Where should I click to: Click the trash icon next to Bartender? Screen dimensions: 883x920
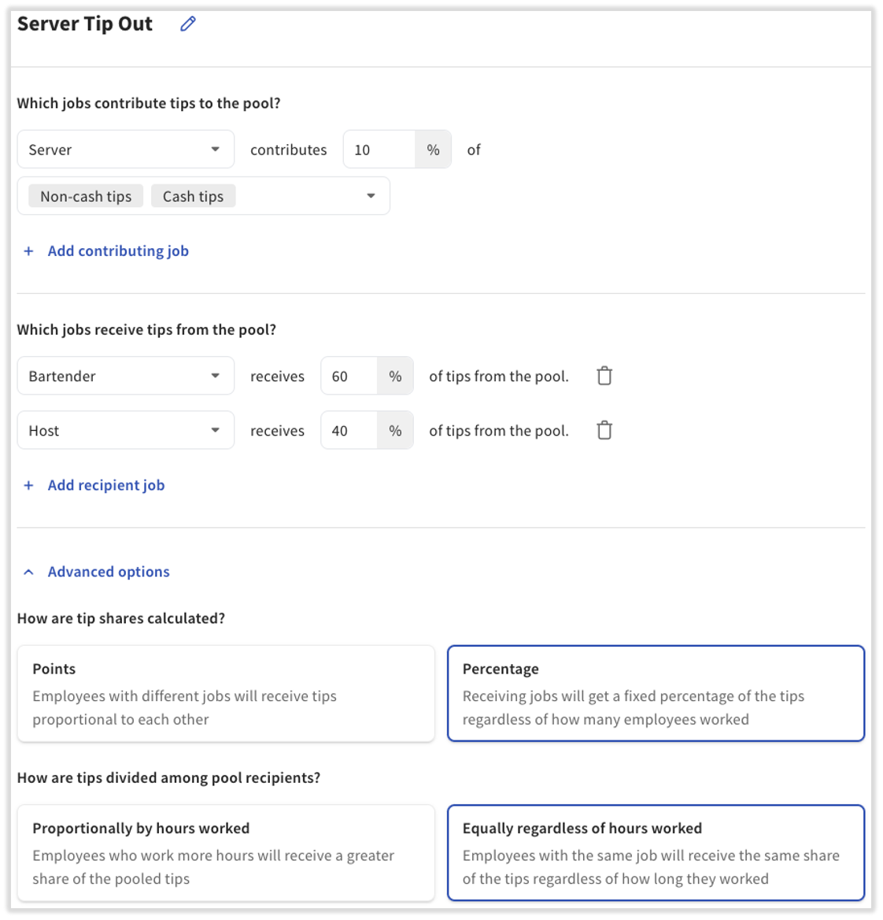(x=604, y=376)
